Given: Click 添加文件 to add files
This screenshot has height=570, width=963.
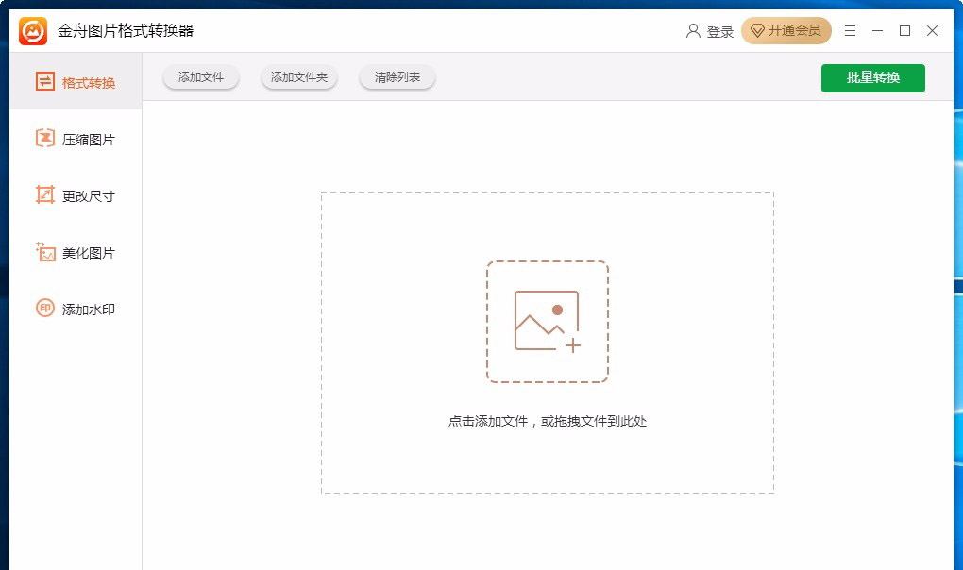Looking at the screenshot, I should pyautogui.click(x=199, y=78).
